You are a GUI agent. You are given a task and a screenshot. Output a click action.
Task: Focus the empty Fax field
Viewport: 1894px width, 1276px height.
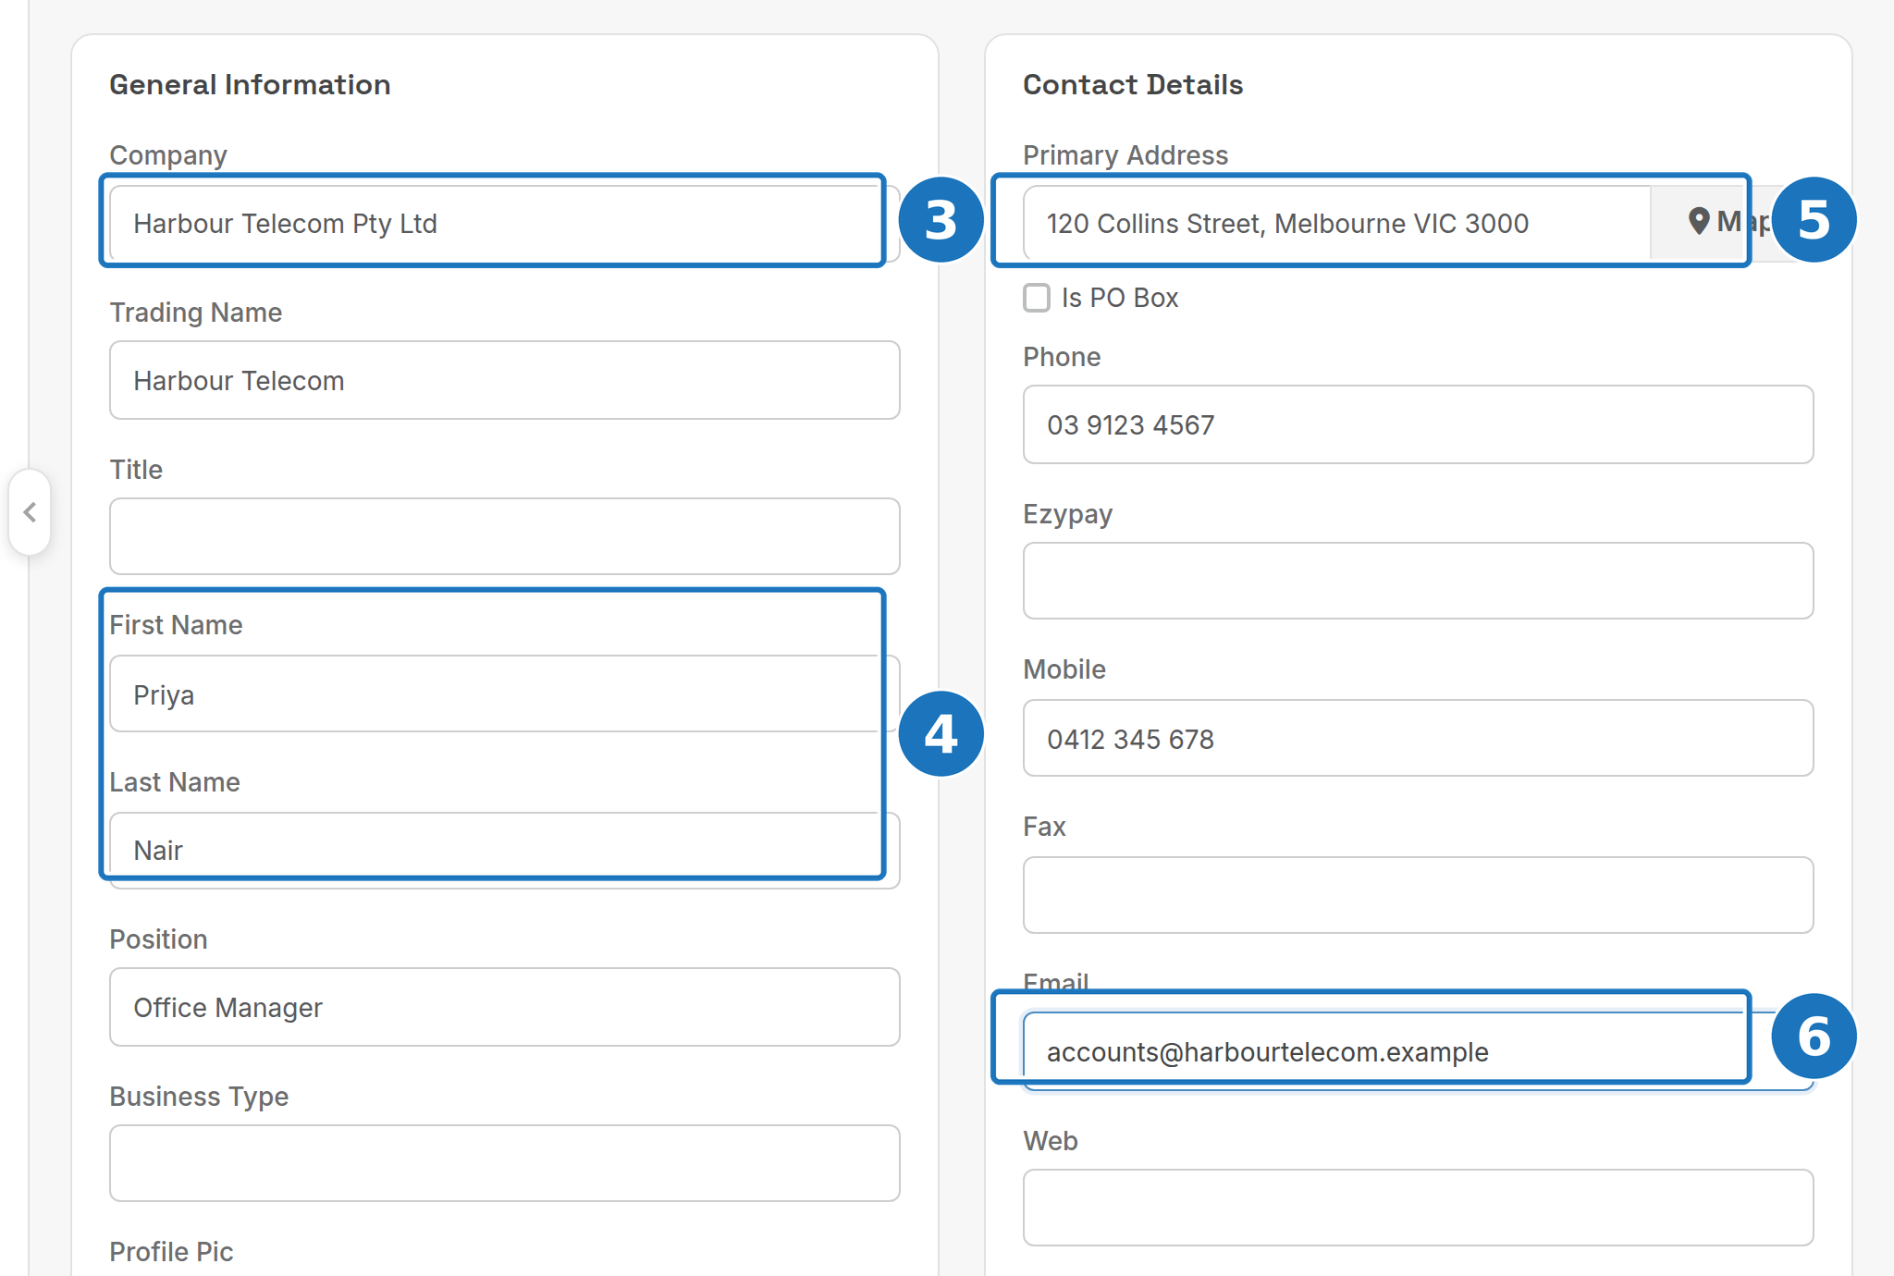[1418, 895]
